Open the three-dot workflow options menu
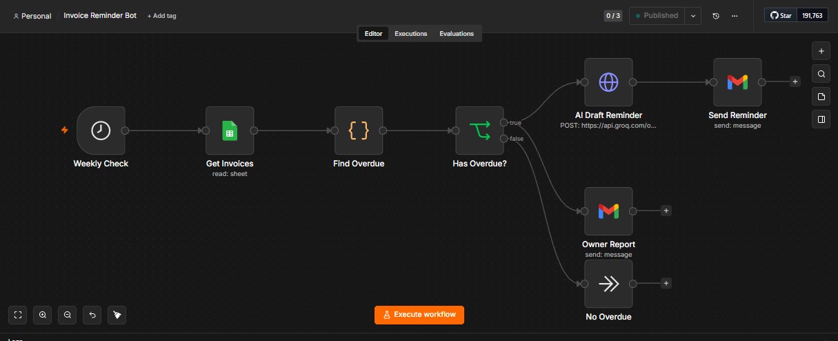The image size is (838, 341). tap(735, 16)
